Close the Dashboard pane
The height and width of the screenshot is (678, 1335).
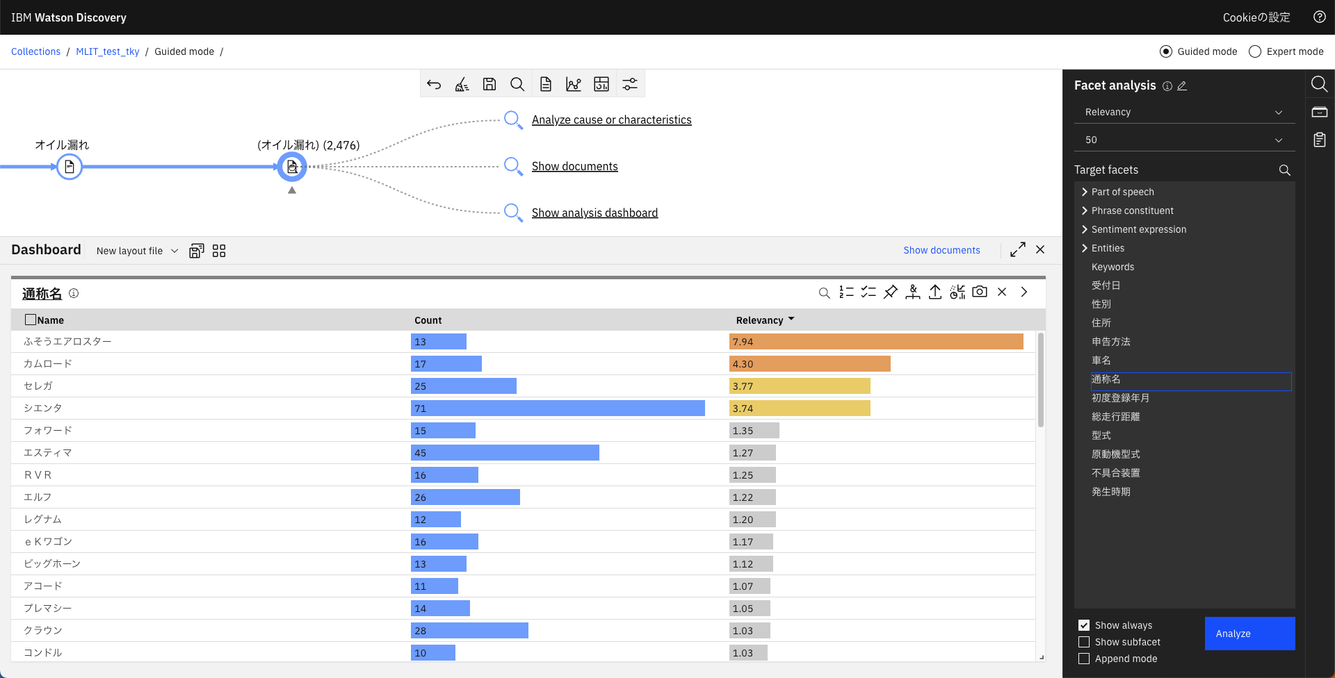pyautogui.click(x=1040, y=249)
